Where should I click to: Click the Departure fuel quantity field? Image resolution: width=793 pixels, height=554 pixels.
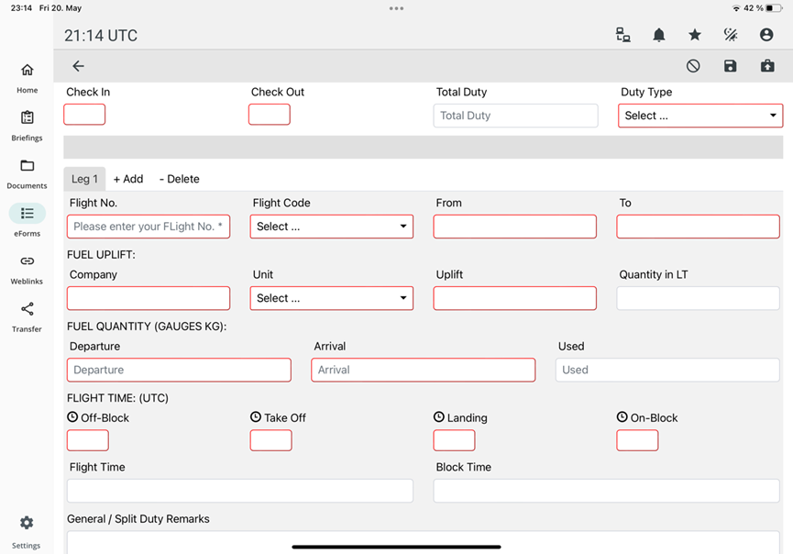click(179, 370)
